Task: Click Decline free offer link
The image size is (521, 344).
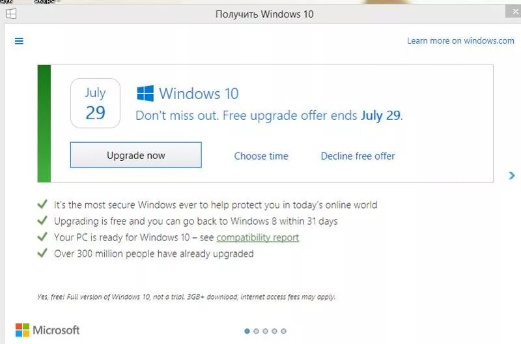Action: (358, 156)
